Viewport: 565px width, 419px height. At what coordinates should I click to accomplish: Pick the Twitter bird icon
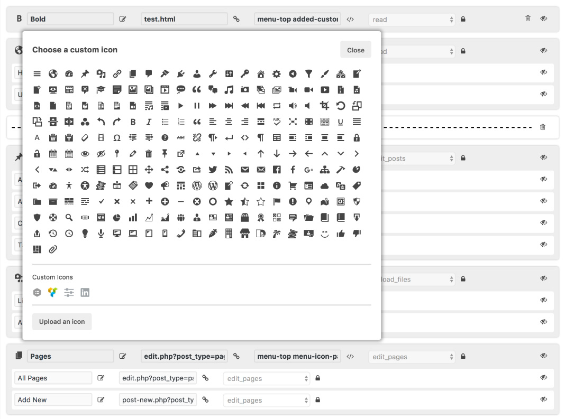[x=213, y=170]
